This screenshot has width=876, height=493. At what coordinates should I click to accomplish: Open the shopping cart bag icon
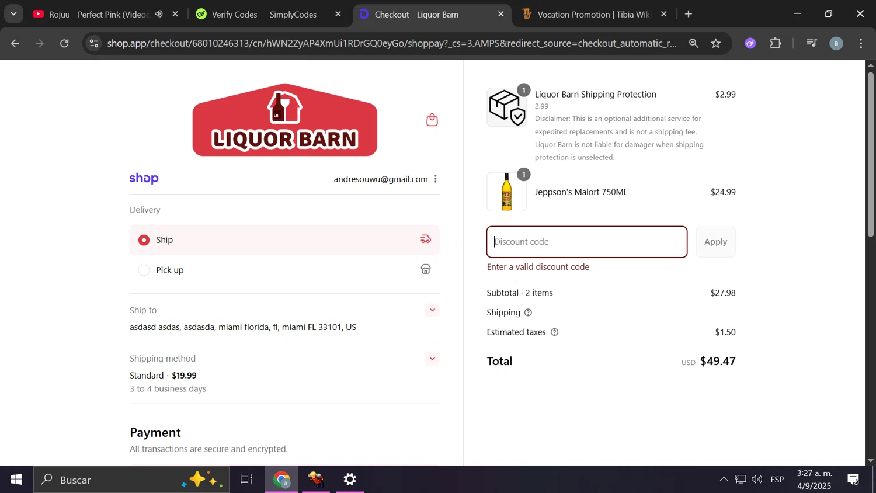point(432,120)
